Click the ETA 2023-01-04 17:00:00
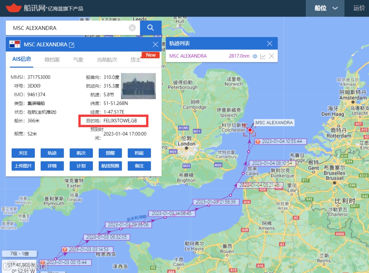The width and height of the screenshot is (369, 273). [125, 134]
